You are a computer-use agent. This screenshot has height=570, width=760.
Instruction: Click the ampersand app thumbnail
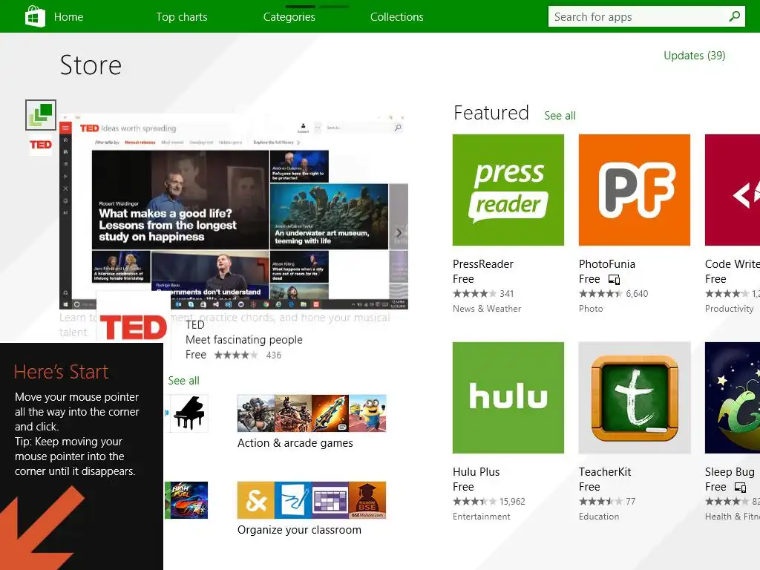tap(256, 500)
